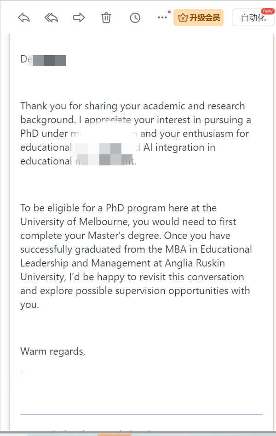
Task: Click the Anglia Ruskin text in the email
Action: [195, 263]
